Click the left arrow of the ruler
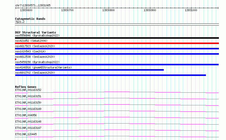Viewport: 226px width, 140px height. coord(16,8)
